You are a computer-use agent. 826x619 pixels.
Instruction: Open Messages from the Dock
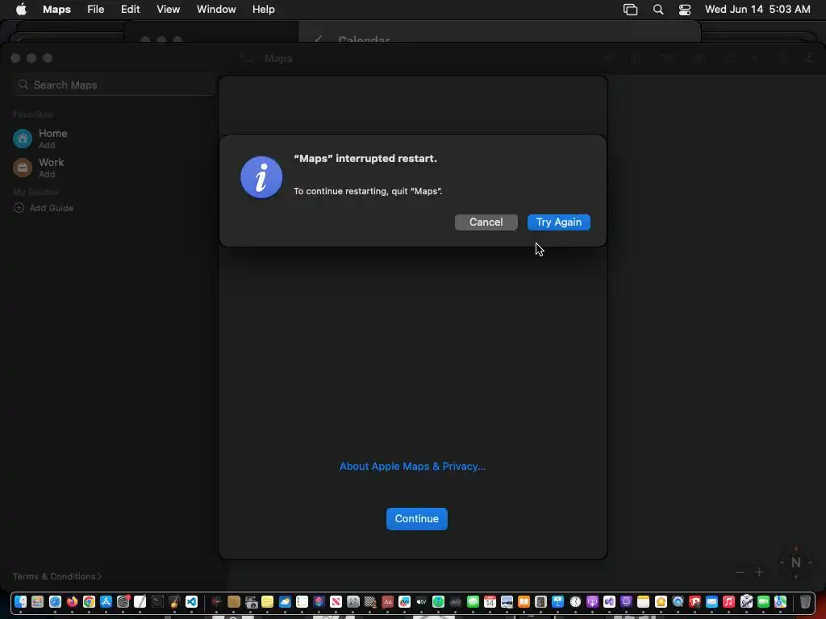click(x=473, y=601)
